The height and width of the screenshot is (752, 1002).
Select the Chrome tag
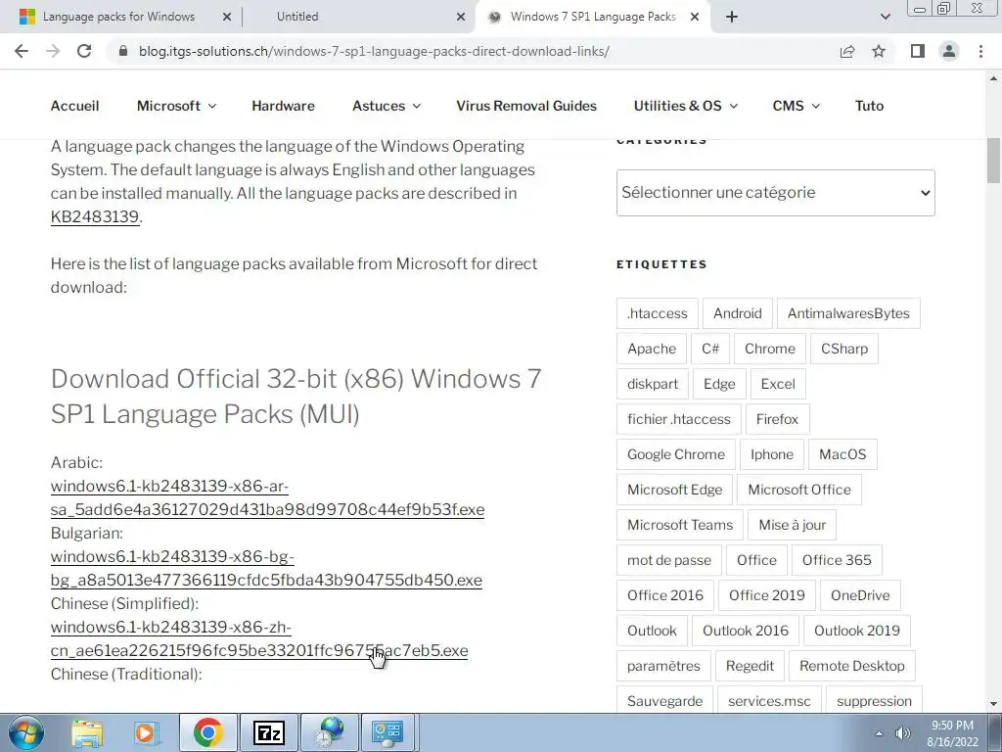click(x=769, y=349)
